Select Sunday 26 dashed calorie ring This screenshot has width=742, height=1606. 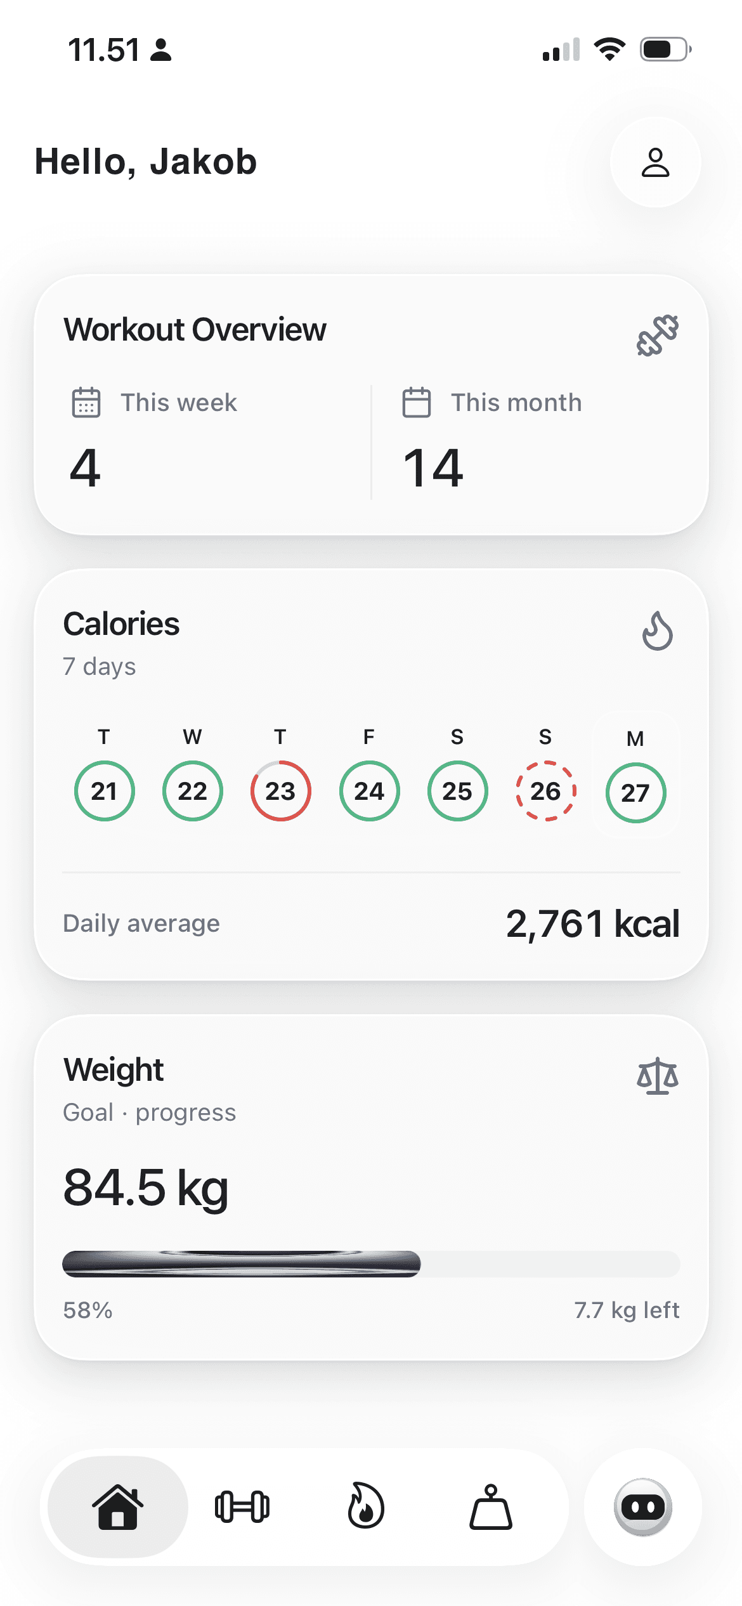point(545,791)
